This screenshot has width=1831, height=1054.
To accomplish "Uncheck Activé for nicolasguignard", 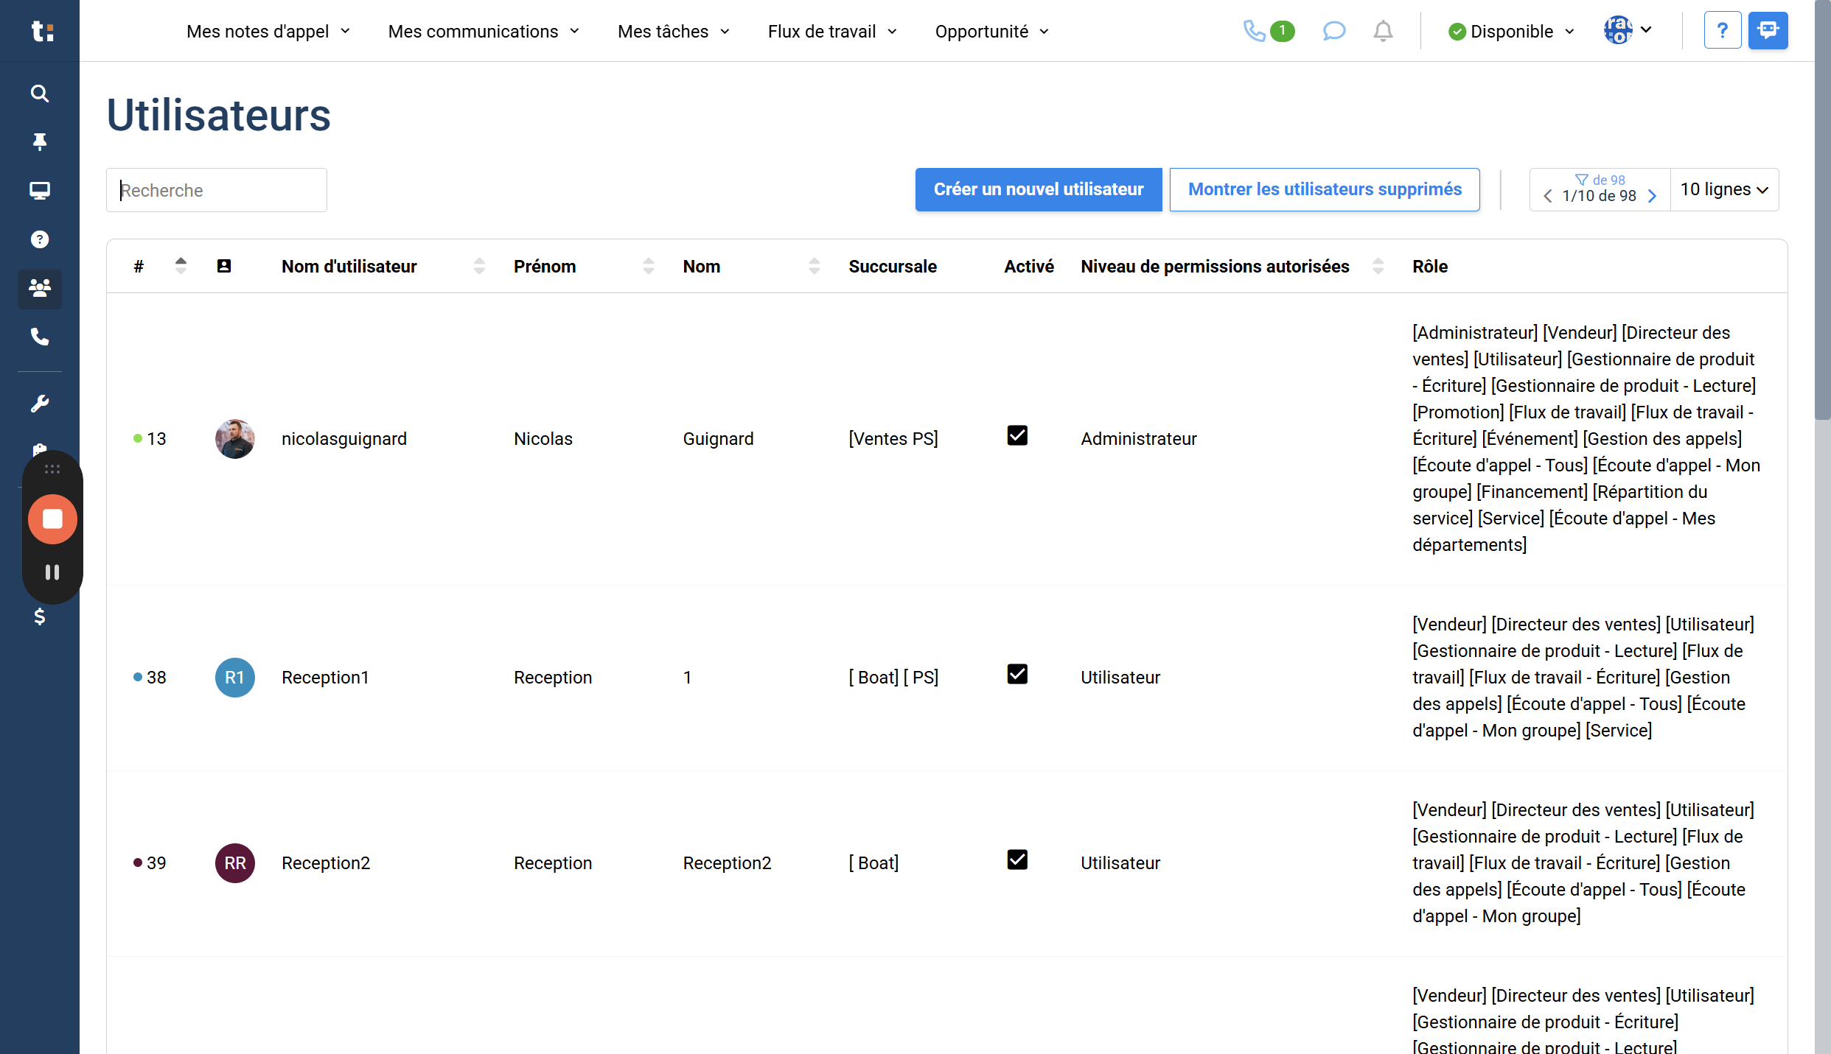I will (1017, 436).
